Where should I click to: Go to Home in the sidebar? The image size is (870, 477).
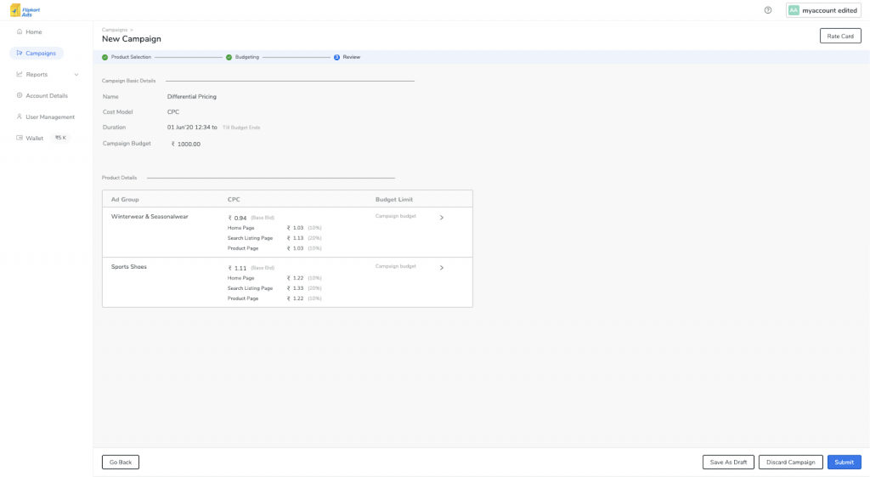tap(34, 32)
